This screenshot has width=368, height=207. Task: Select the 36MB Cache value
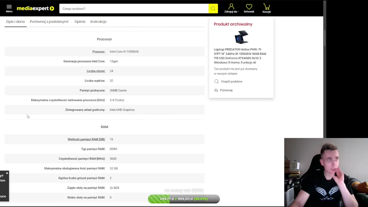pyautogui.click(x=118, y=91)
